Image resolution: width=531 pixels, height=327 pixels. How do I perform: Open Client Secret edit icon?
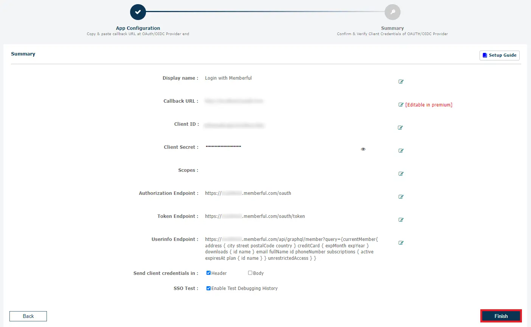click(401, 151)
